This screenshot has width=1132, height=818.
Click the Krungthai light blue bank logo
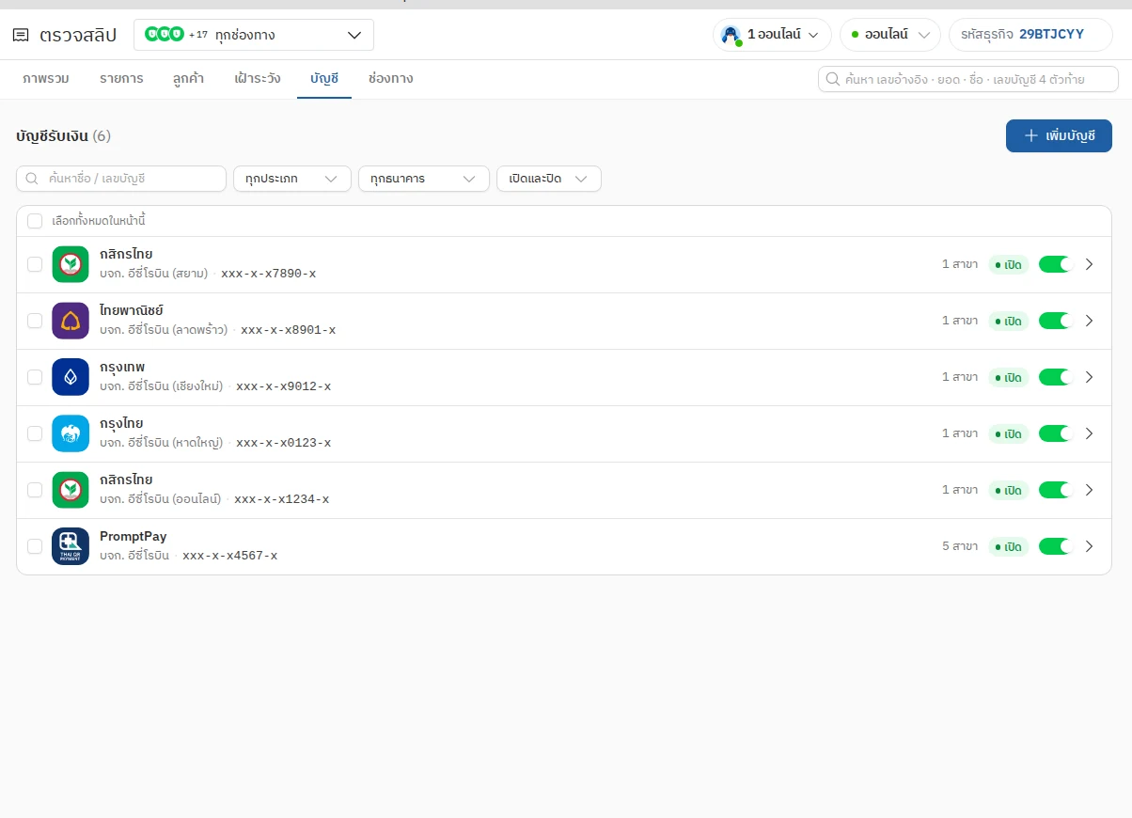(x=71, y=433)
